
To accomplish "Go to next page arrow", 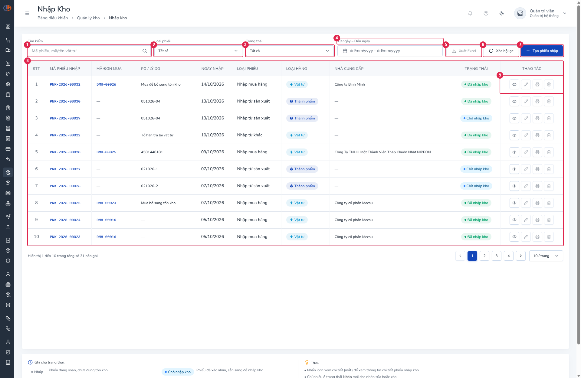I will tap(521, 256).
